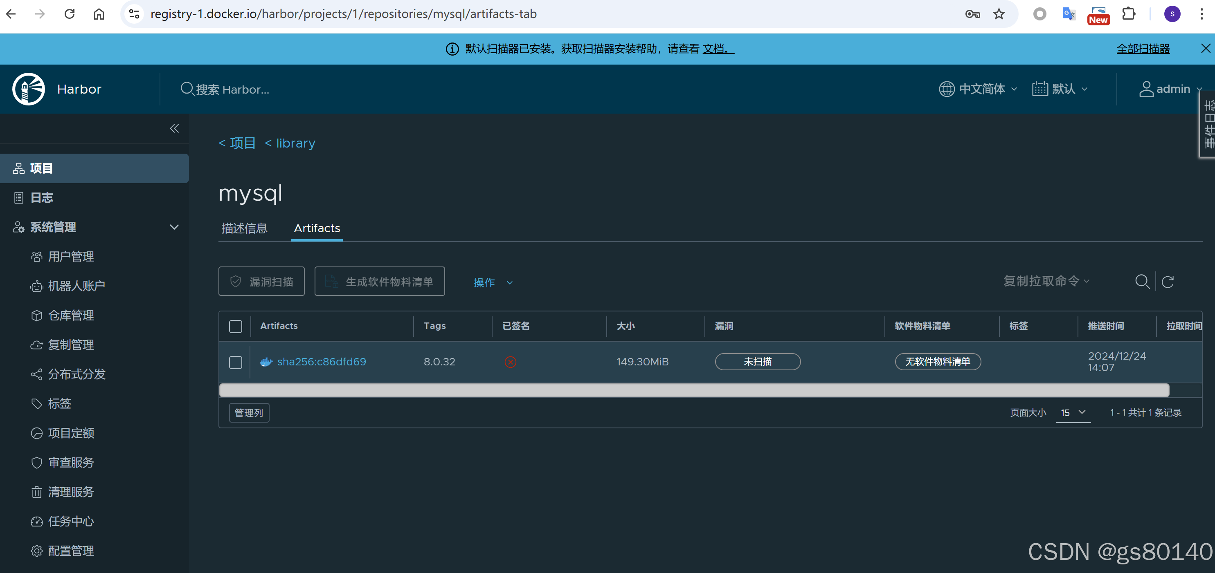The image size is (1215, 573).
Task: Open the browser home page
Action: click(99, 14)
